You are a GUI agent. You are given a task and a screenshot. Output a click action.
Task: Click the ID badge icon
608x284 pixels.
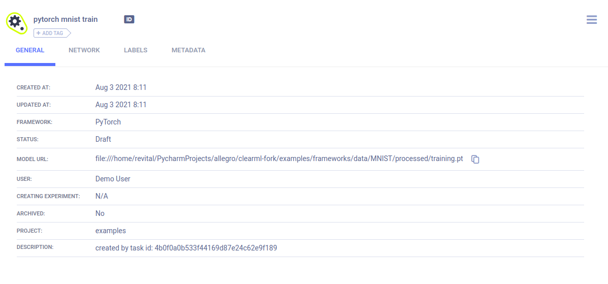pyautogui.click(x=129, y=19)
